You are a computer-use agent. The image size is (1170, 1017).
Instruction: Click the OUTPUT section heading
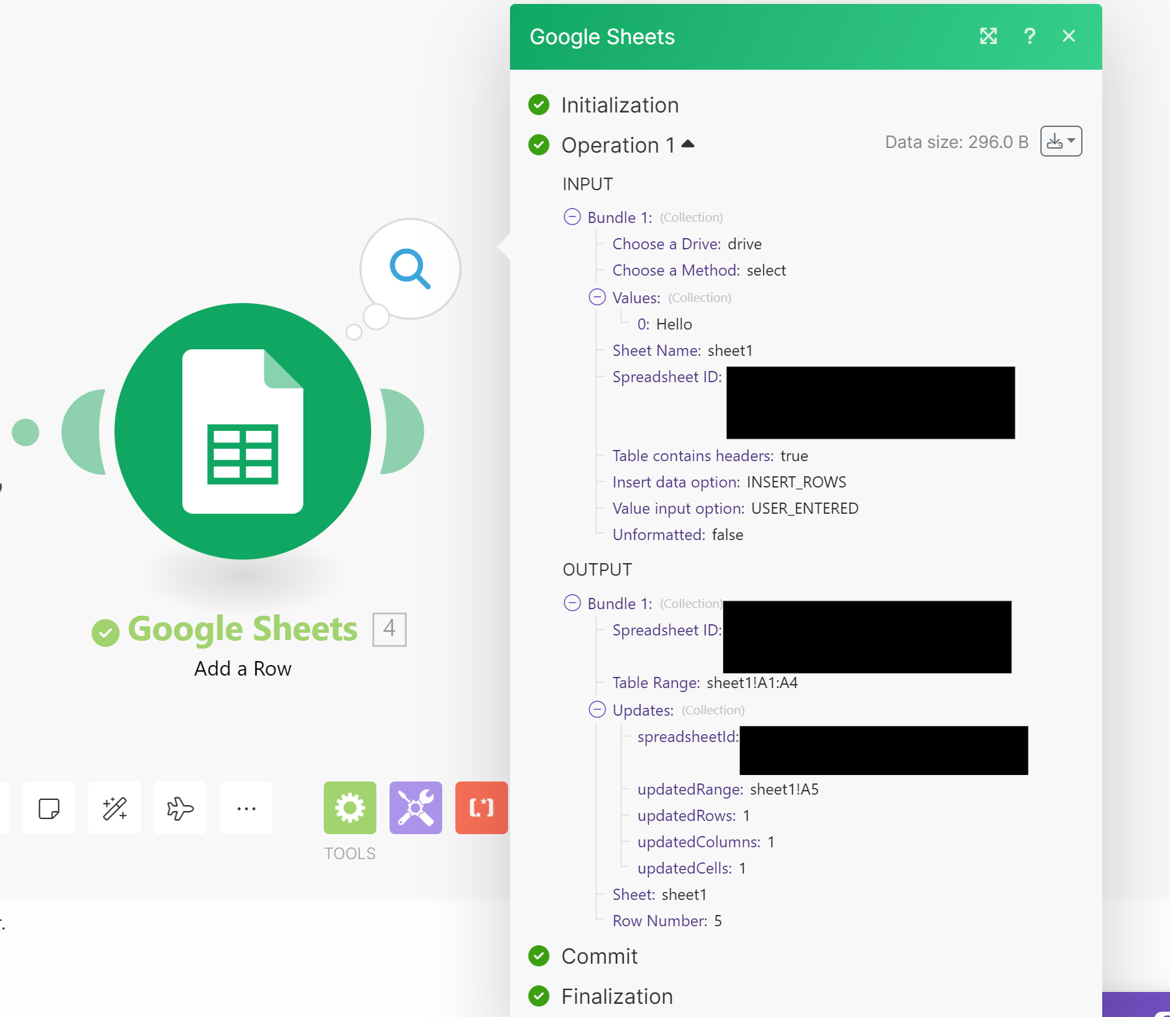(x=598, y=570)
